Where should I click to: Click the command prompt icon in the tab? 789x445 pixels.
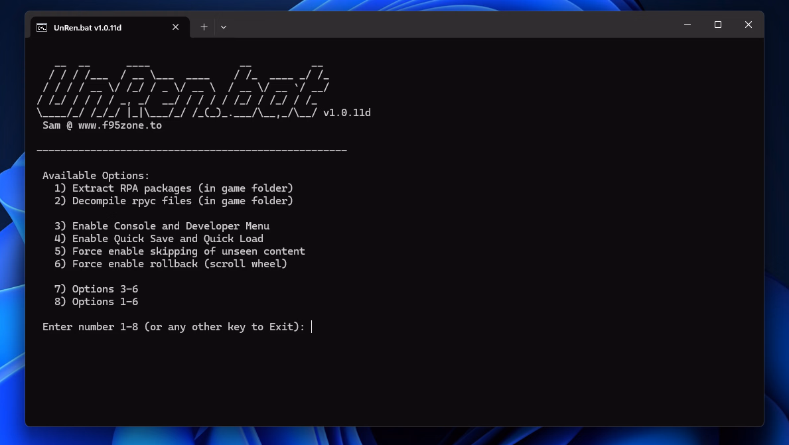41,27
